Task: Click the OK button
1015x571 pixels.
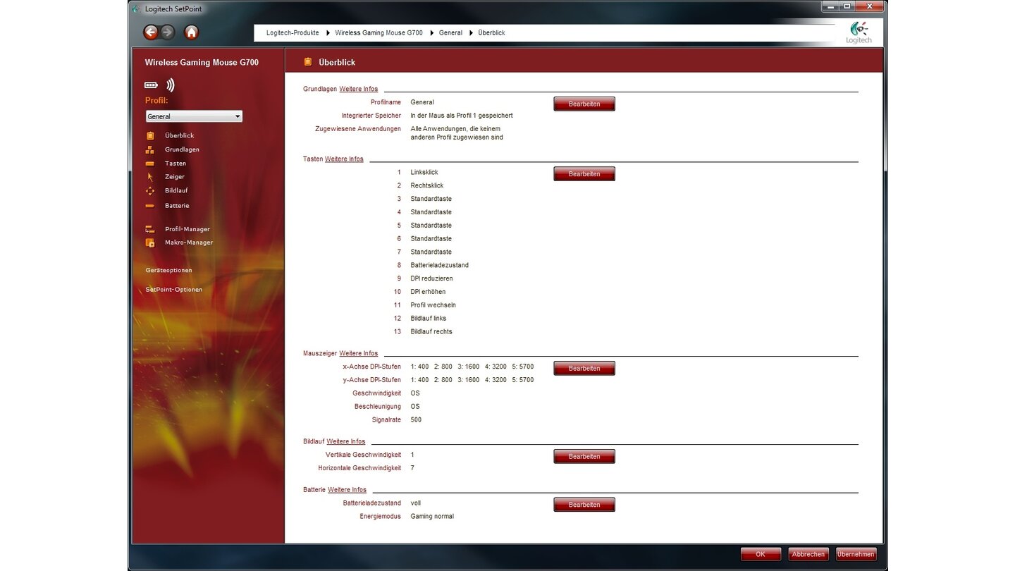Action: 761,554
